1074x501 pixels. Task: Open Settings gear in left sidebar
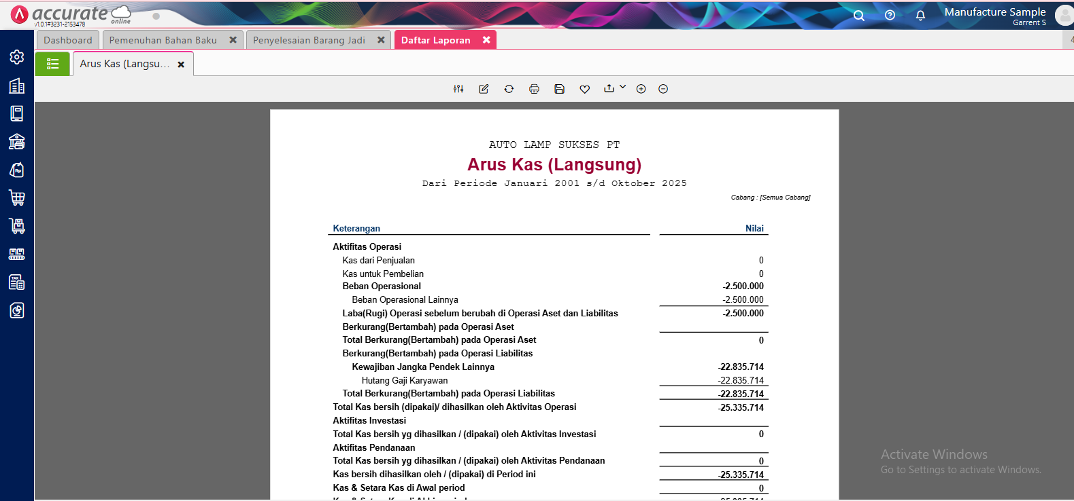pyautogui.click(x=17, y=57)
